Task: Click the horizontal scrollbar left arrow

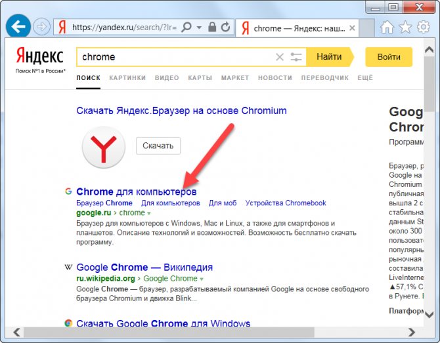Action: tap(17, 333)
